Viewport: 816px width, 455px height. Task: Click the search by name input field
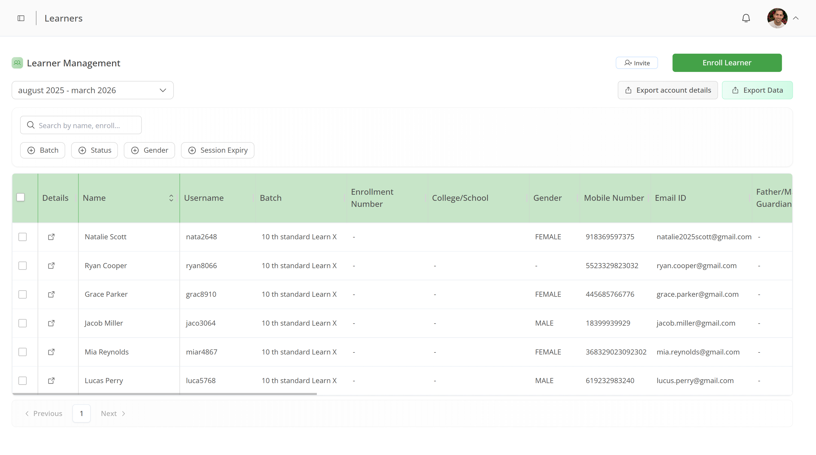click(x=86, y=125)
